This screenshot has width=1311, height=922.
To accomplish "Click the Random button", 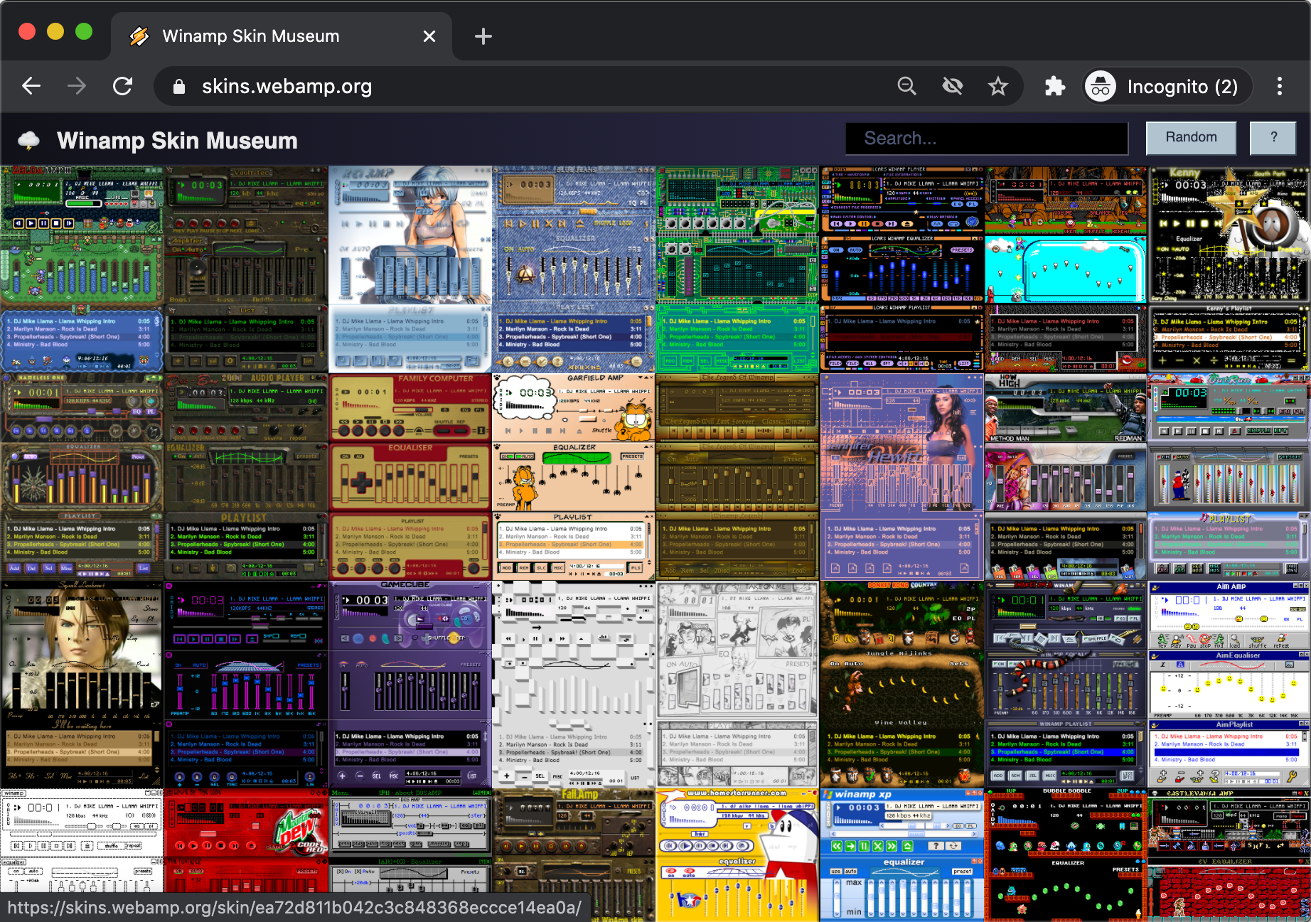I will (x=1191, y=138).
